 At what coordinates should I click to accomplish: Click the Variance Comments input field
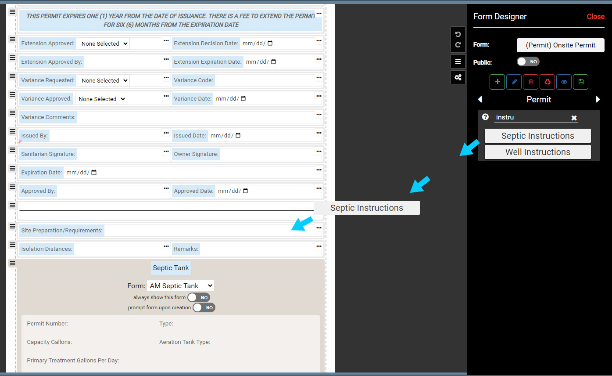pyautogui.click(x=195, y=117)
